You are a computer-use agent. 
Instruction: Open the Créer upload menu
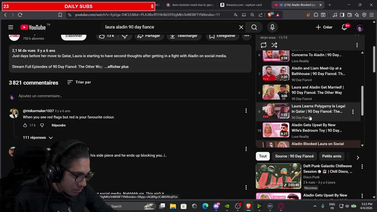[324, 27]
